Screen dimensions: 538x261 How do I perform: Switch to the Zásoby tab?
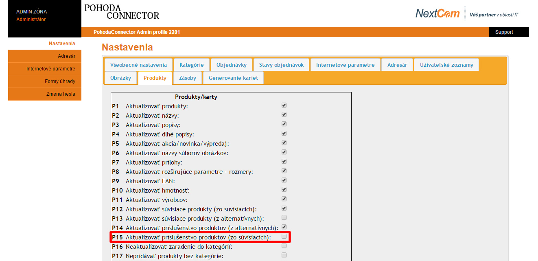(188, 78)
